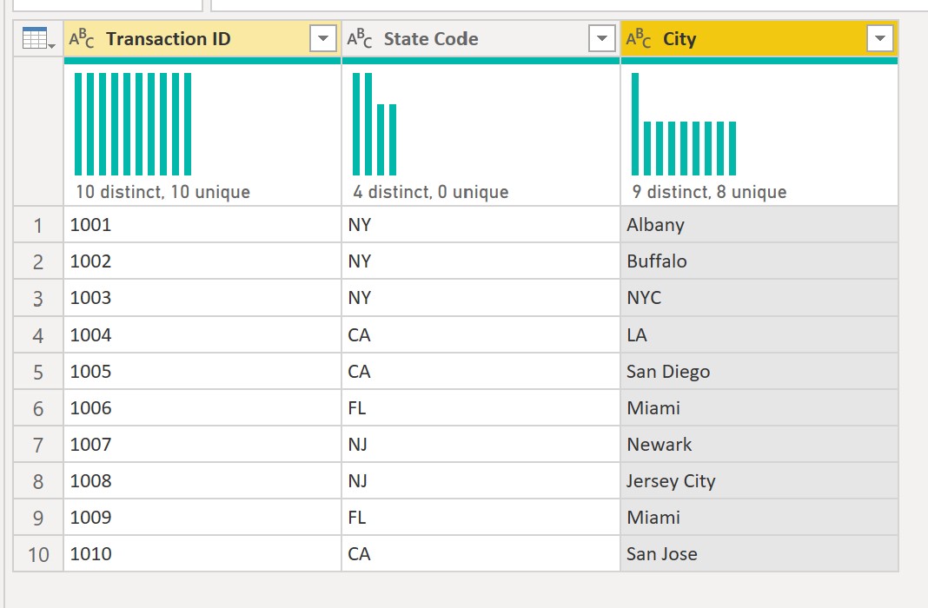
Task: Click '10 distinct, 10 unique' summary
Action: [x=162, y=192]
